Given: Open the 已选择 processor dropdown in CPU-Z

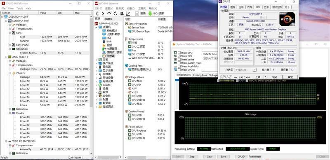Looking at the screenshot, I should [x=245, y=70].
